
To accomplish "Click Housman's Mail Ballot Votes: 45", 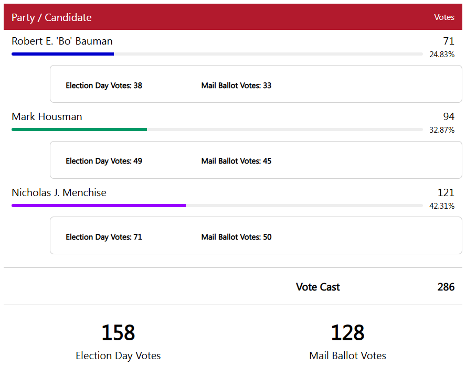I will [236, 161].
